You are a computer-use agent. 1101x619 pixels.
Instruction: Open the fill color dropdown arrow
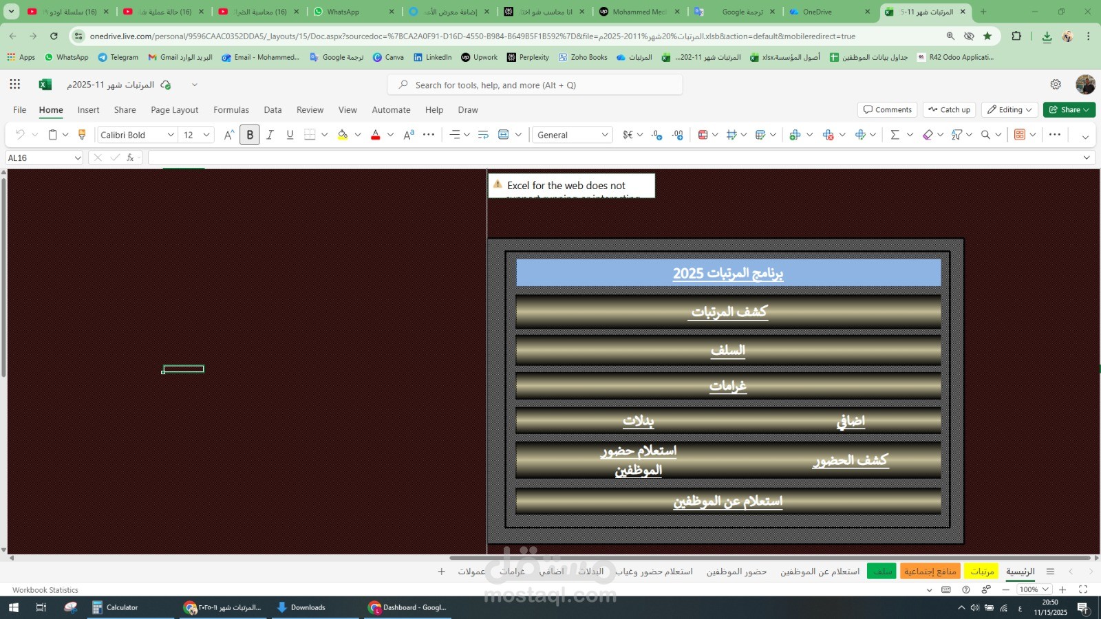[x=357, y=135]
